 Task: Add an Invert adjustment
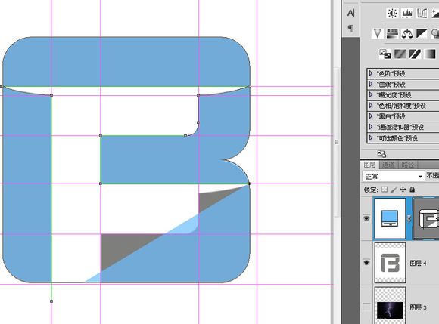pos(385,54)
